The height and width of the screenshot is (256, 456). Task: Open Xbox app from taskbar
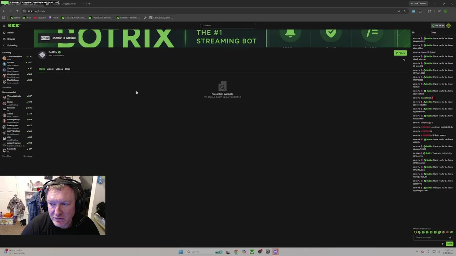click(x=252, y=252)
